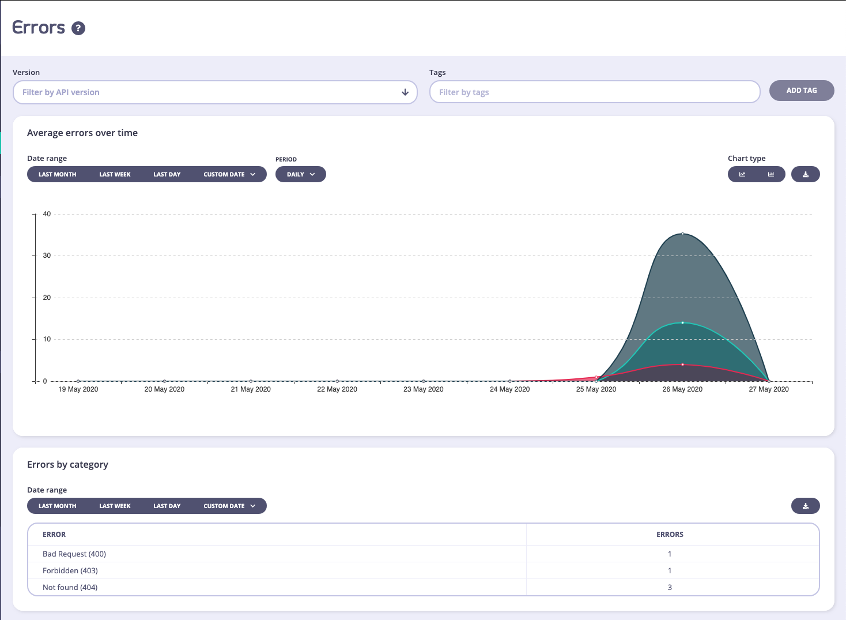
Task: Click the 26 May 2020 peak data point
Action: click(682, 234)
